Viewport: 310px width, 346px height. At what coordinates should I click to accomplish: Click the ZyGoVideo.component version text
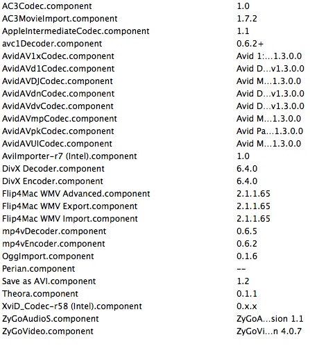pyautogui.click(x=269, y=331)
